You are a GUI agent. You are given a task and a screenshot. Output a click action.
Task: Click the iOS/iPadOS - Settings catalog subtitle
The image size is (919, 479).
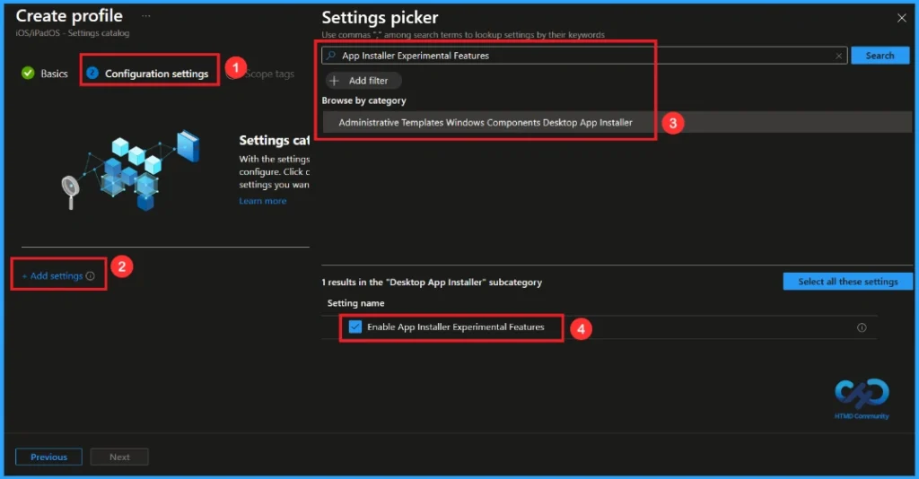(x=73, y=33)
